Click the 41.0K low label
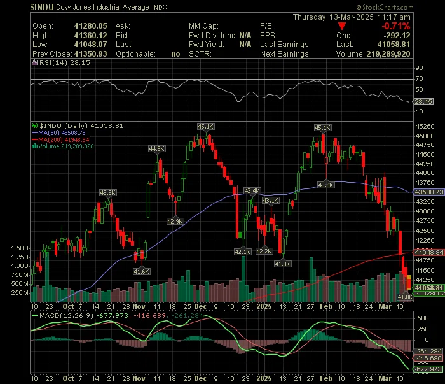Viewport: 445px width, 384px height. [x=406, y=297]
